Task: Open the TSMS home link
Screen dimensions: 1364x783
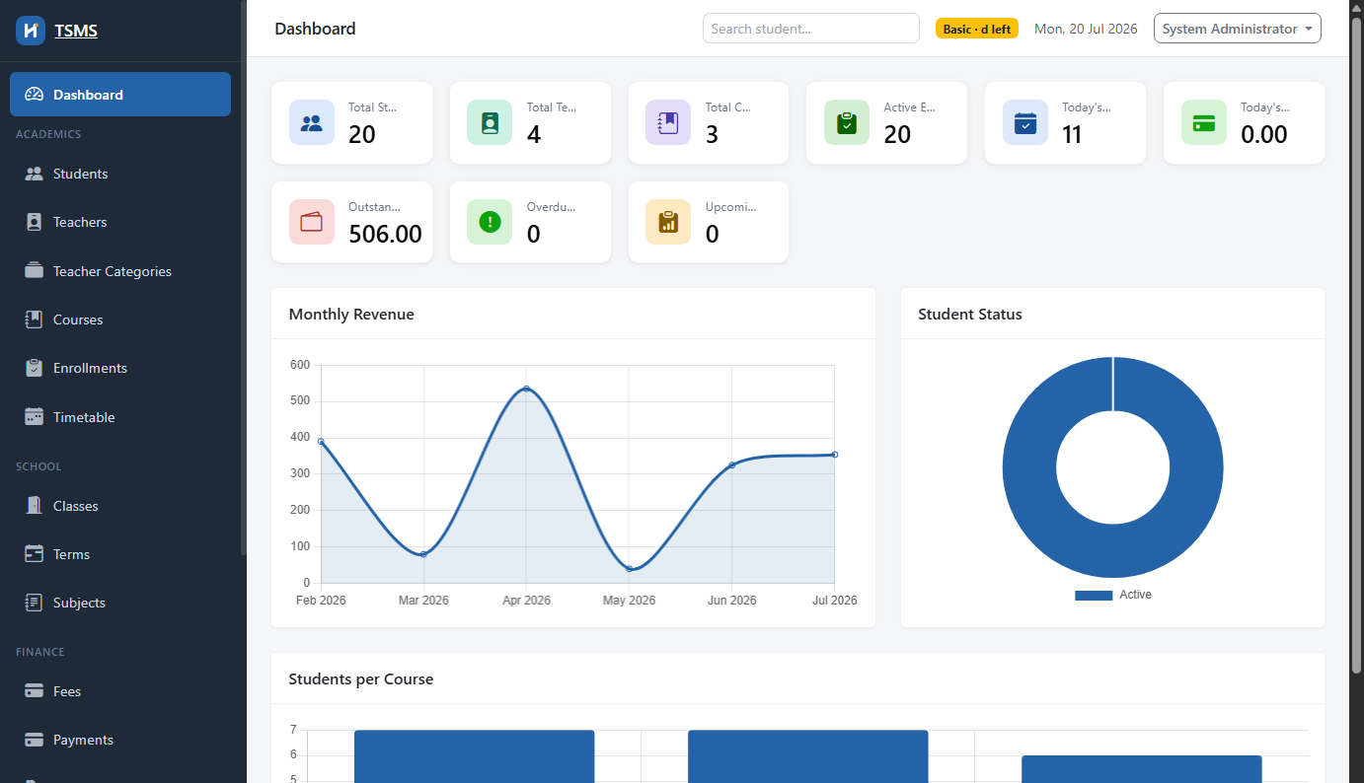Action: [x=76, y=31]
